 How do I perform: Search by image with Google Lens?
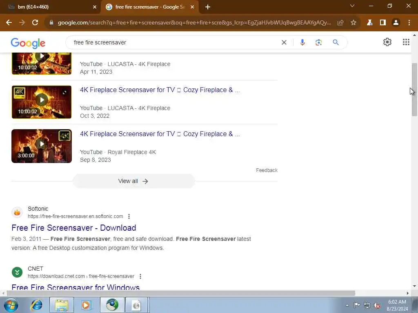[318, 42]
